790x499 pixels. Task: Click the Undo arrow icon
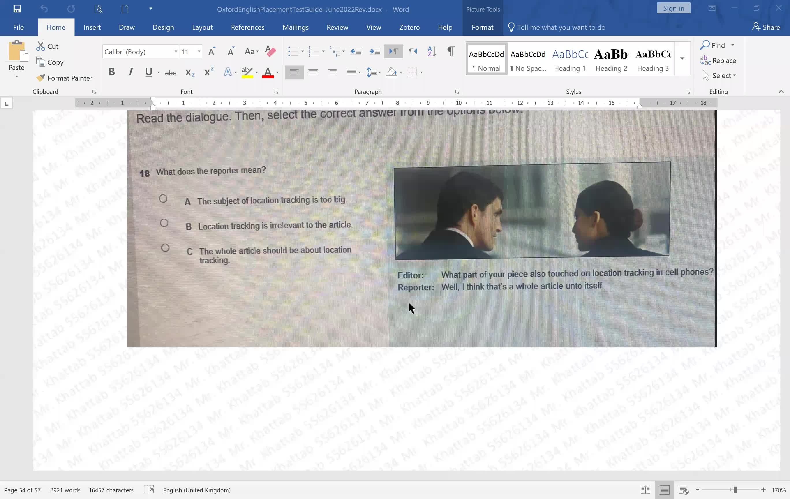(44, 9)
